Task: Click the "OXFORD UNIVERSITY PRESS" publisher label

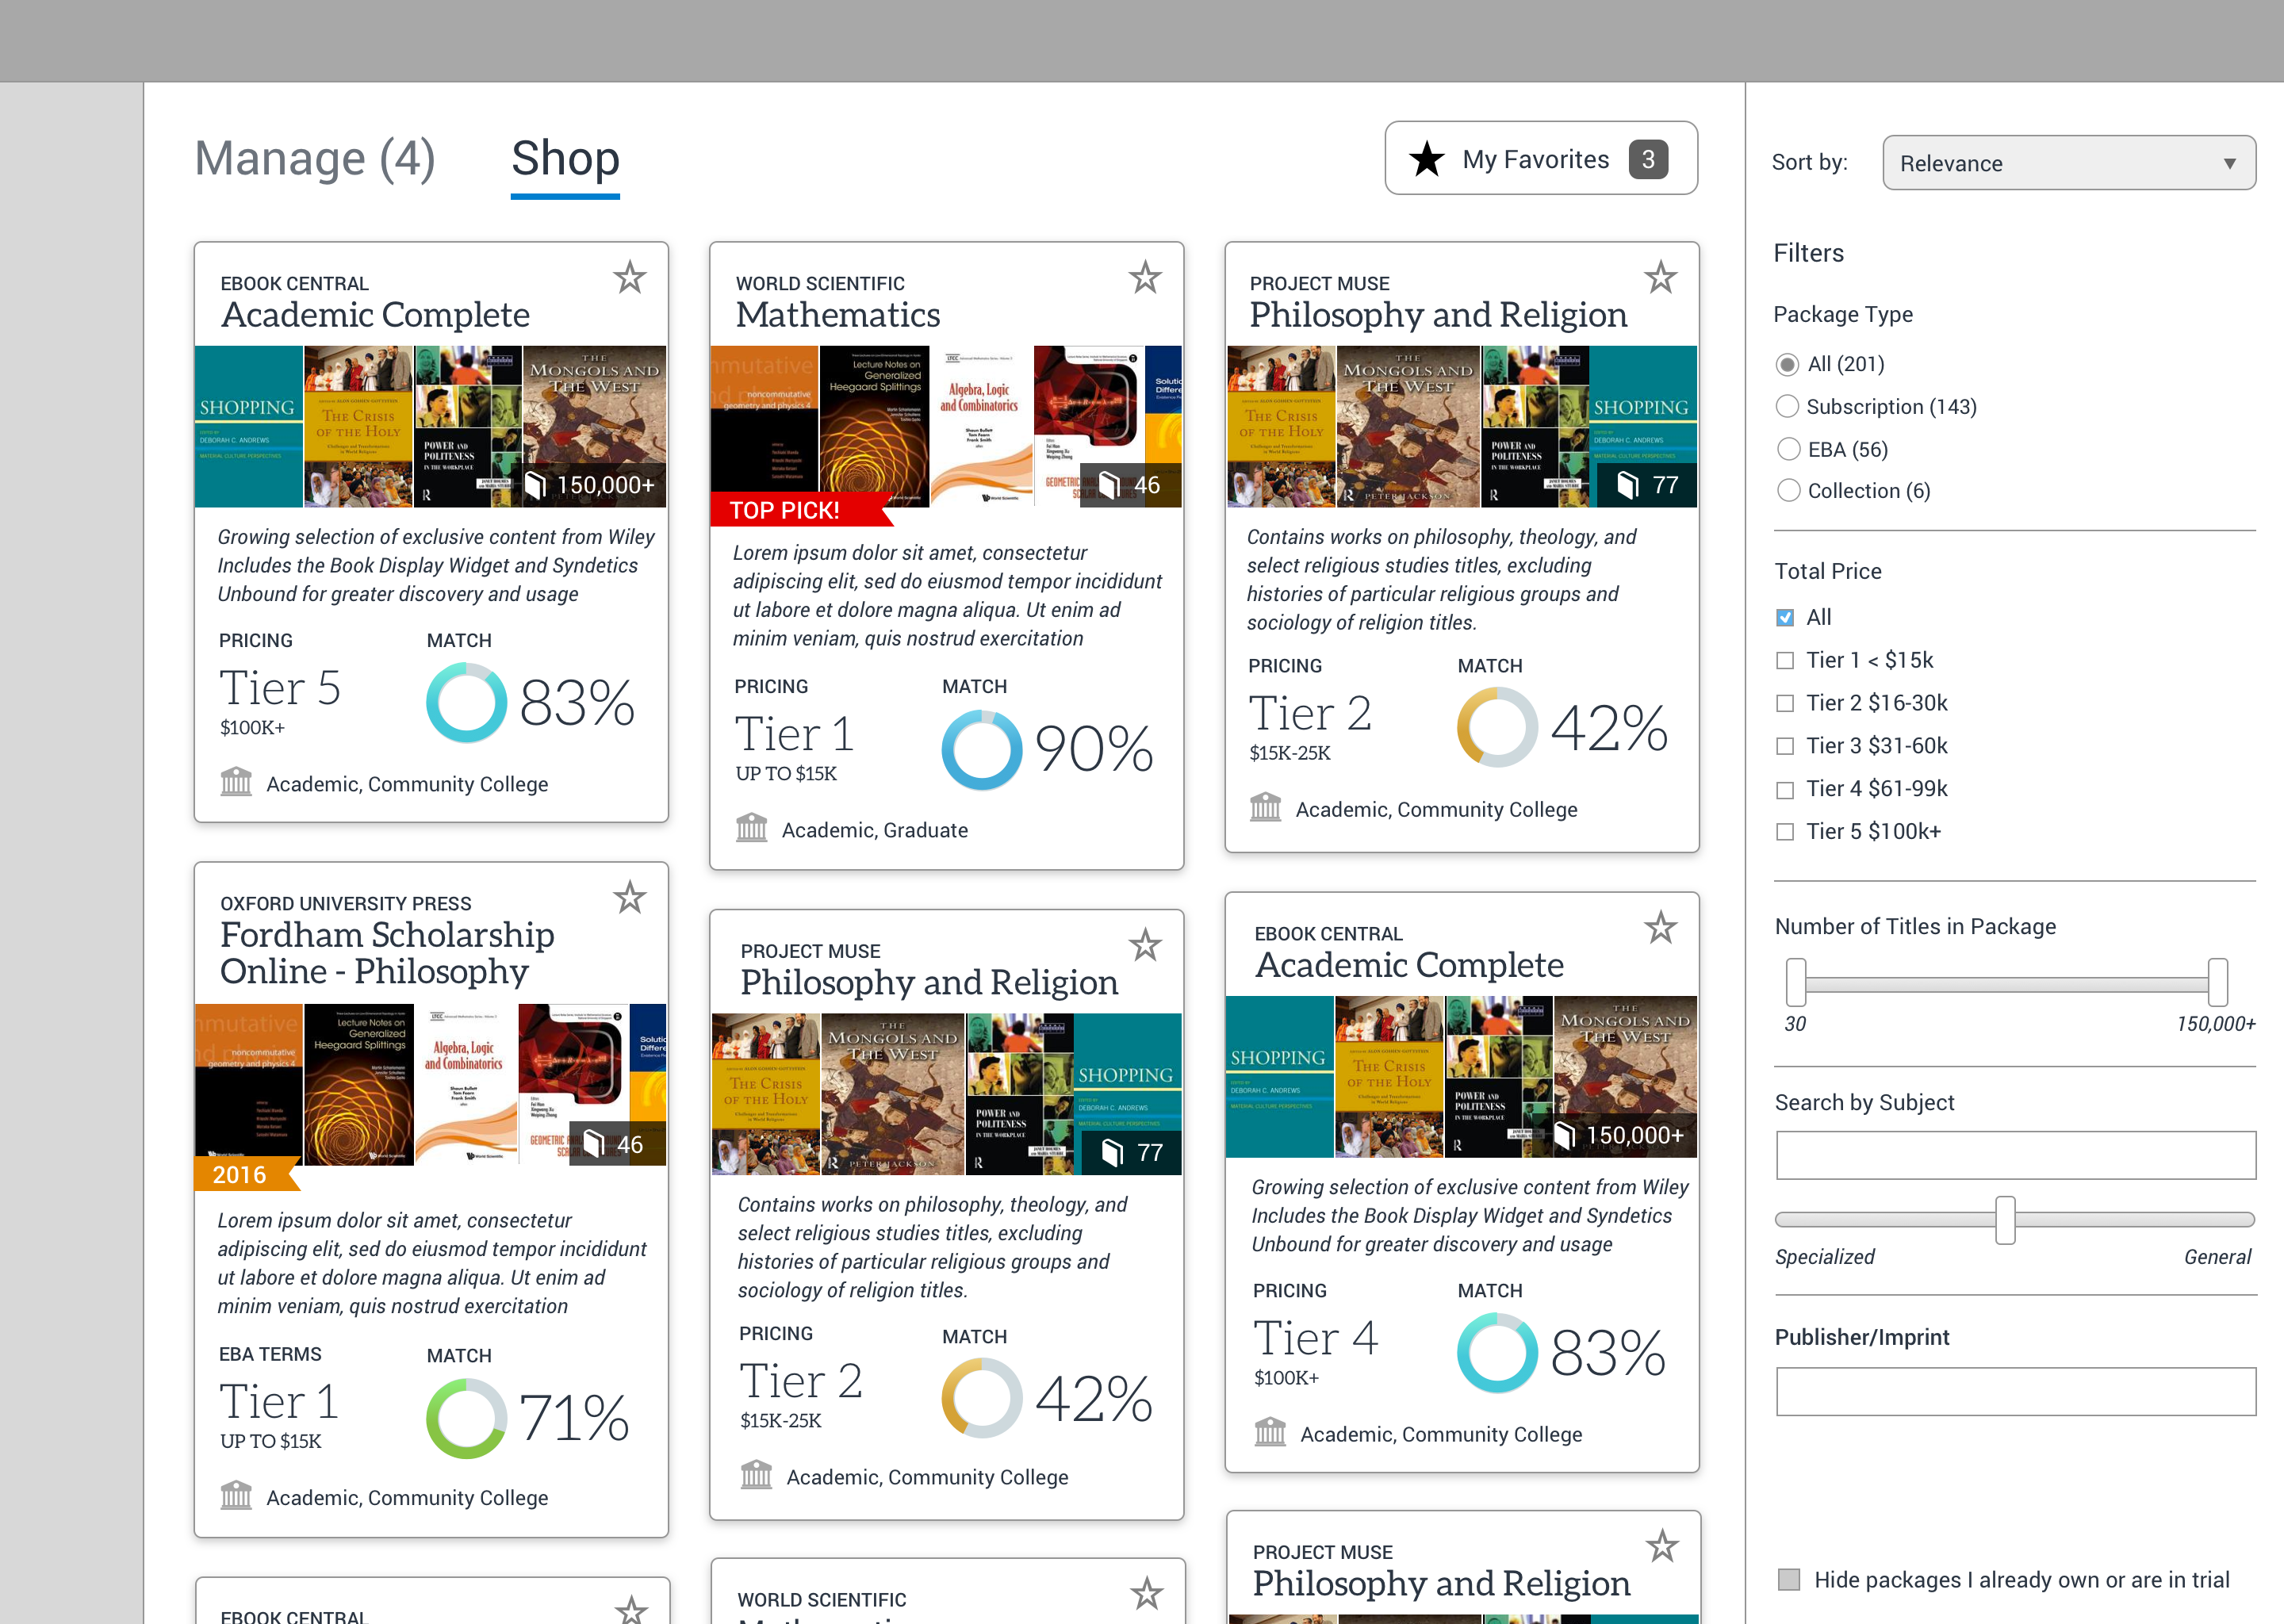Action: pos(346,903)
